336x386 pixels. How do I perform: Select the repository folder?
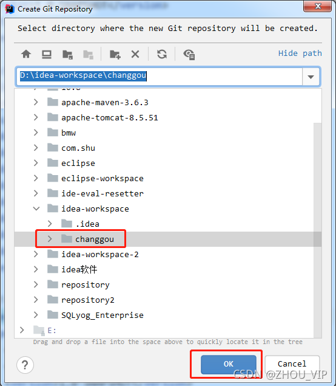(164, 285)
